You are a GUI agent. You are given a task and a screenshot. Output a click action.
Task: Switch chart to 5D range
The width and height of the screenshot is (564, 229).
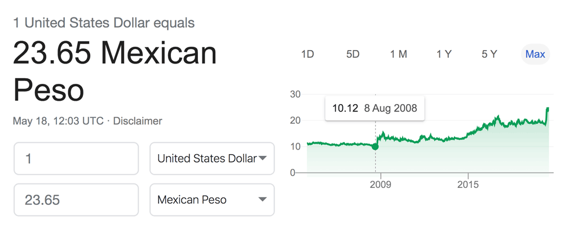[353, 54]
